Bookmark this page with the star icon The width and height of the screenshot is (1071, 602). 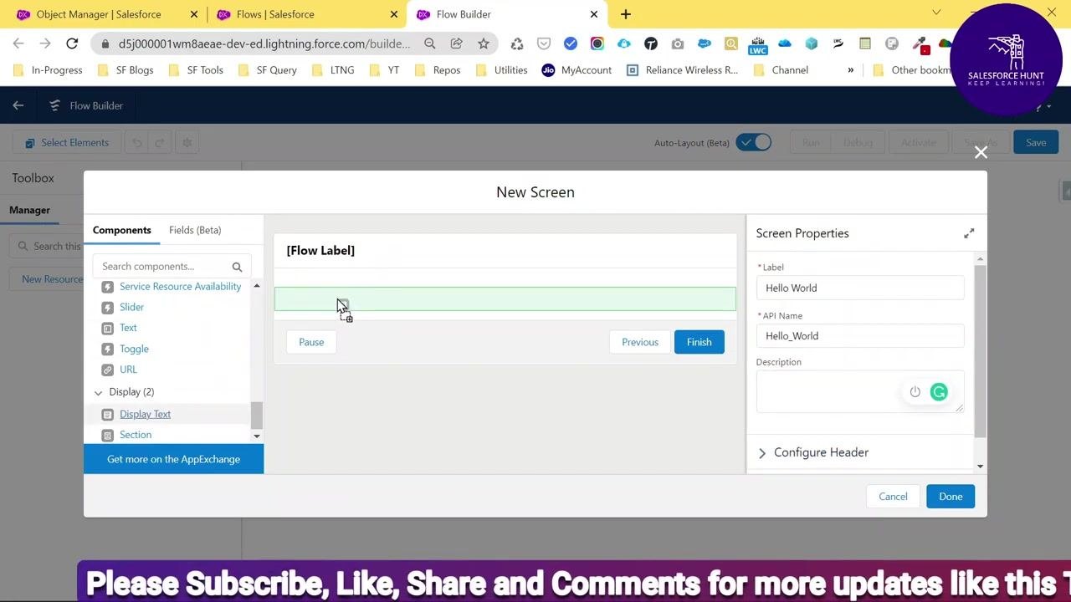pyautogui.click(x=484, y=43)
